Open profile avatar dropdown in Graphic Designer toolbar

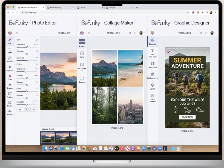(x=213, y=33)
